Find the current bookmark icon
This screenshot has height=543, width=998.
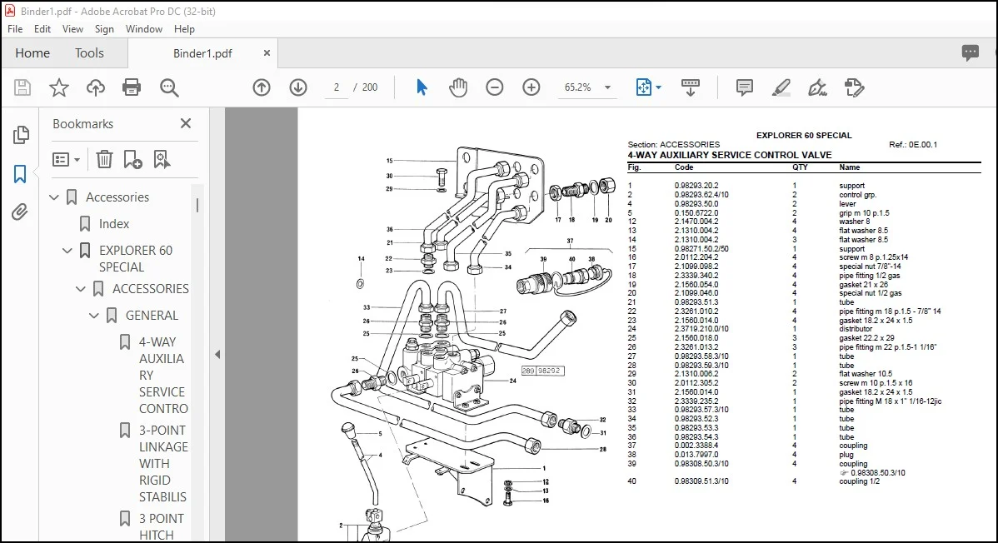point(162,159)
